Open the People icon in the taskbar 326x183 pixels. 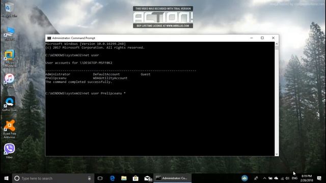256,178
